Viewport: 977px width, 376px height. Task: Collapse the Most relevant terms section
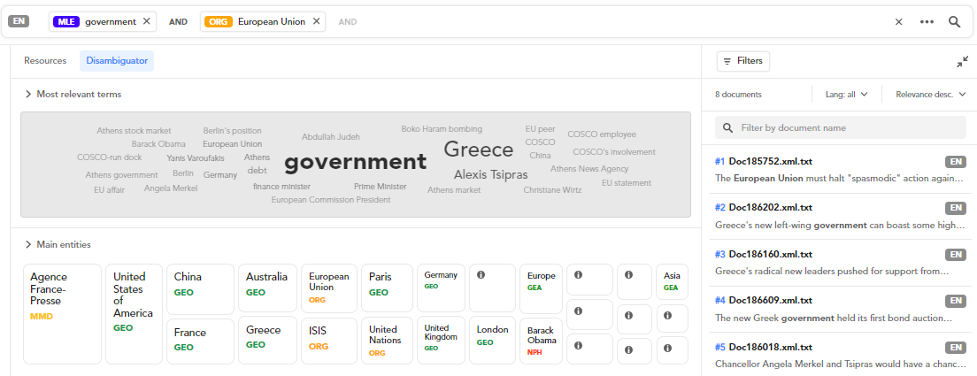point(28,94)
